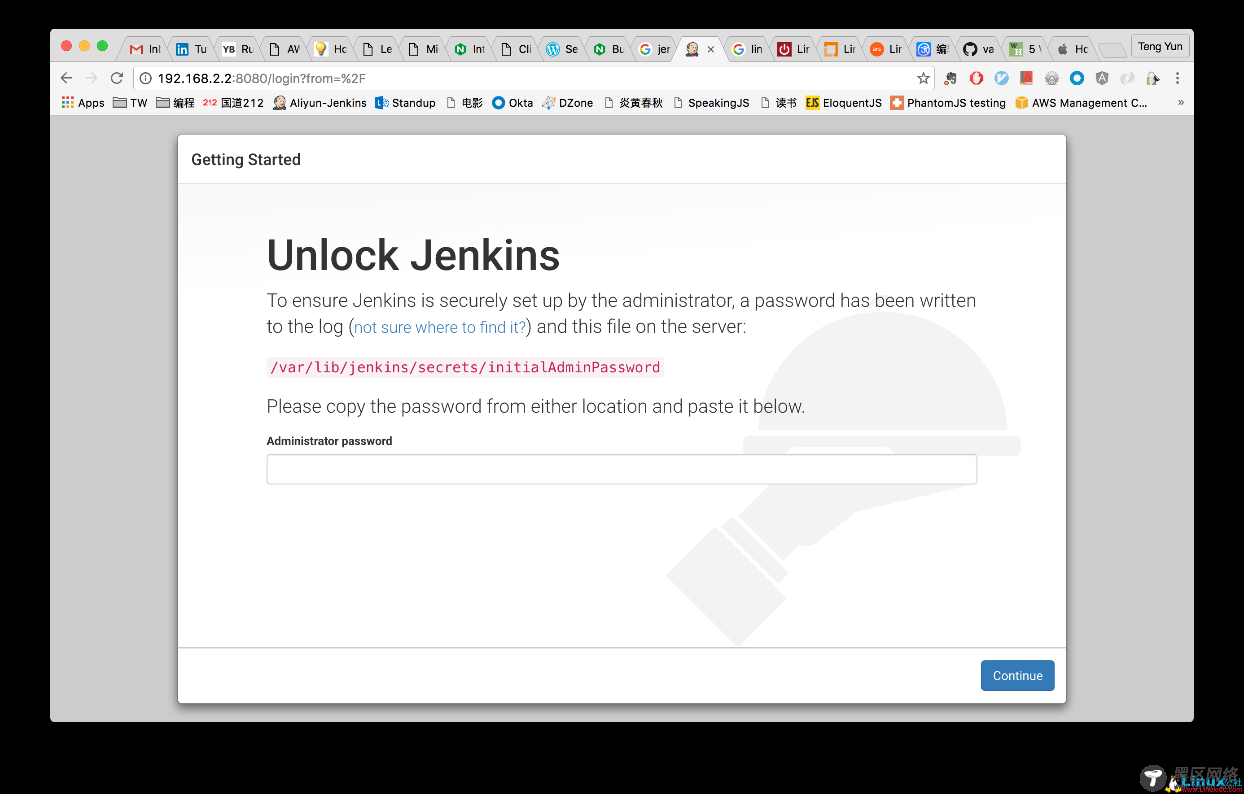Click the red Adblock stop-hand extension icon

(x=976, y=78)
